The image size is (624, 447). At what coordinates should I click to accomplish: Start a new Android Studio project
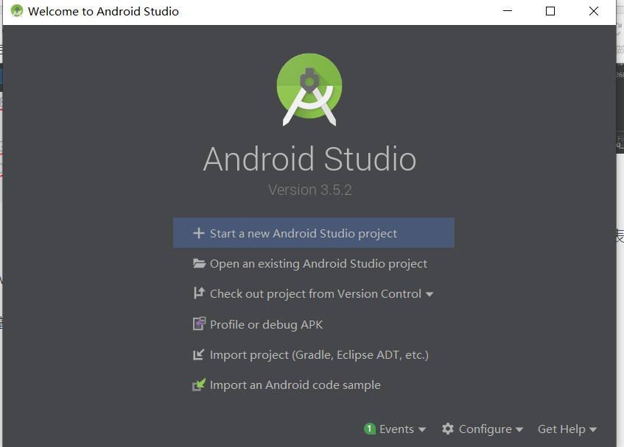[314, 233]
